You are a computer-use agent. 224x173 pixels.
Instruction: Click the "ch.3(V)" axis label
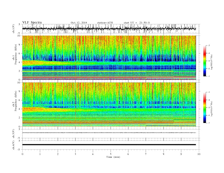point(14,134)
